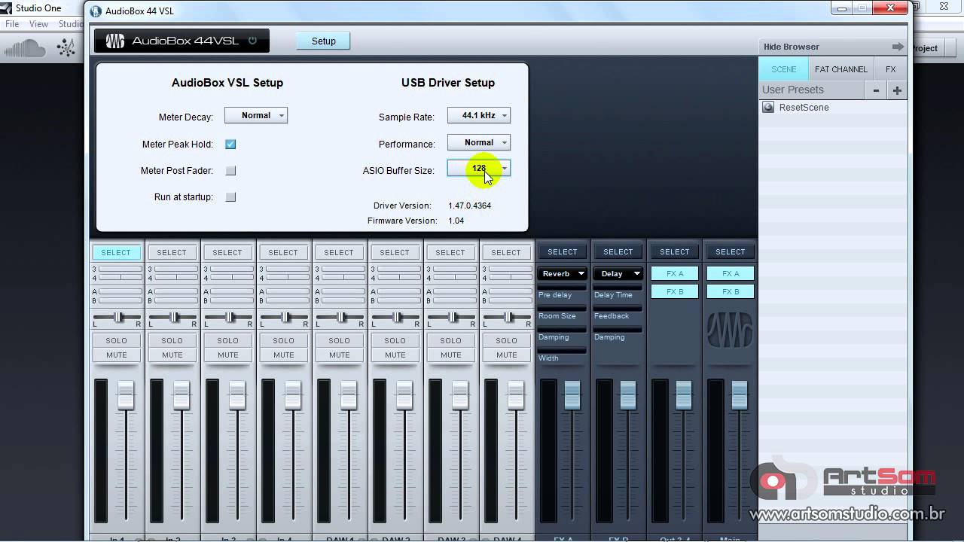
Task: Open the Performance dropdown
Action: click(x=479, y=142)
